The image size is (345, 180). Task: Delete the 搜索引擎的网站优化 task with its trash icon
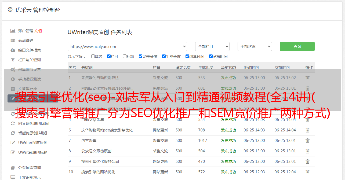[x=307, y=172]
